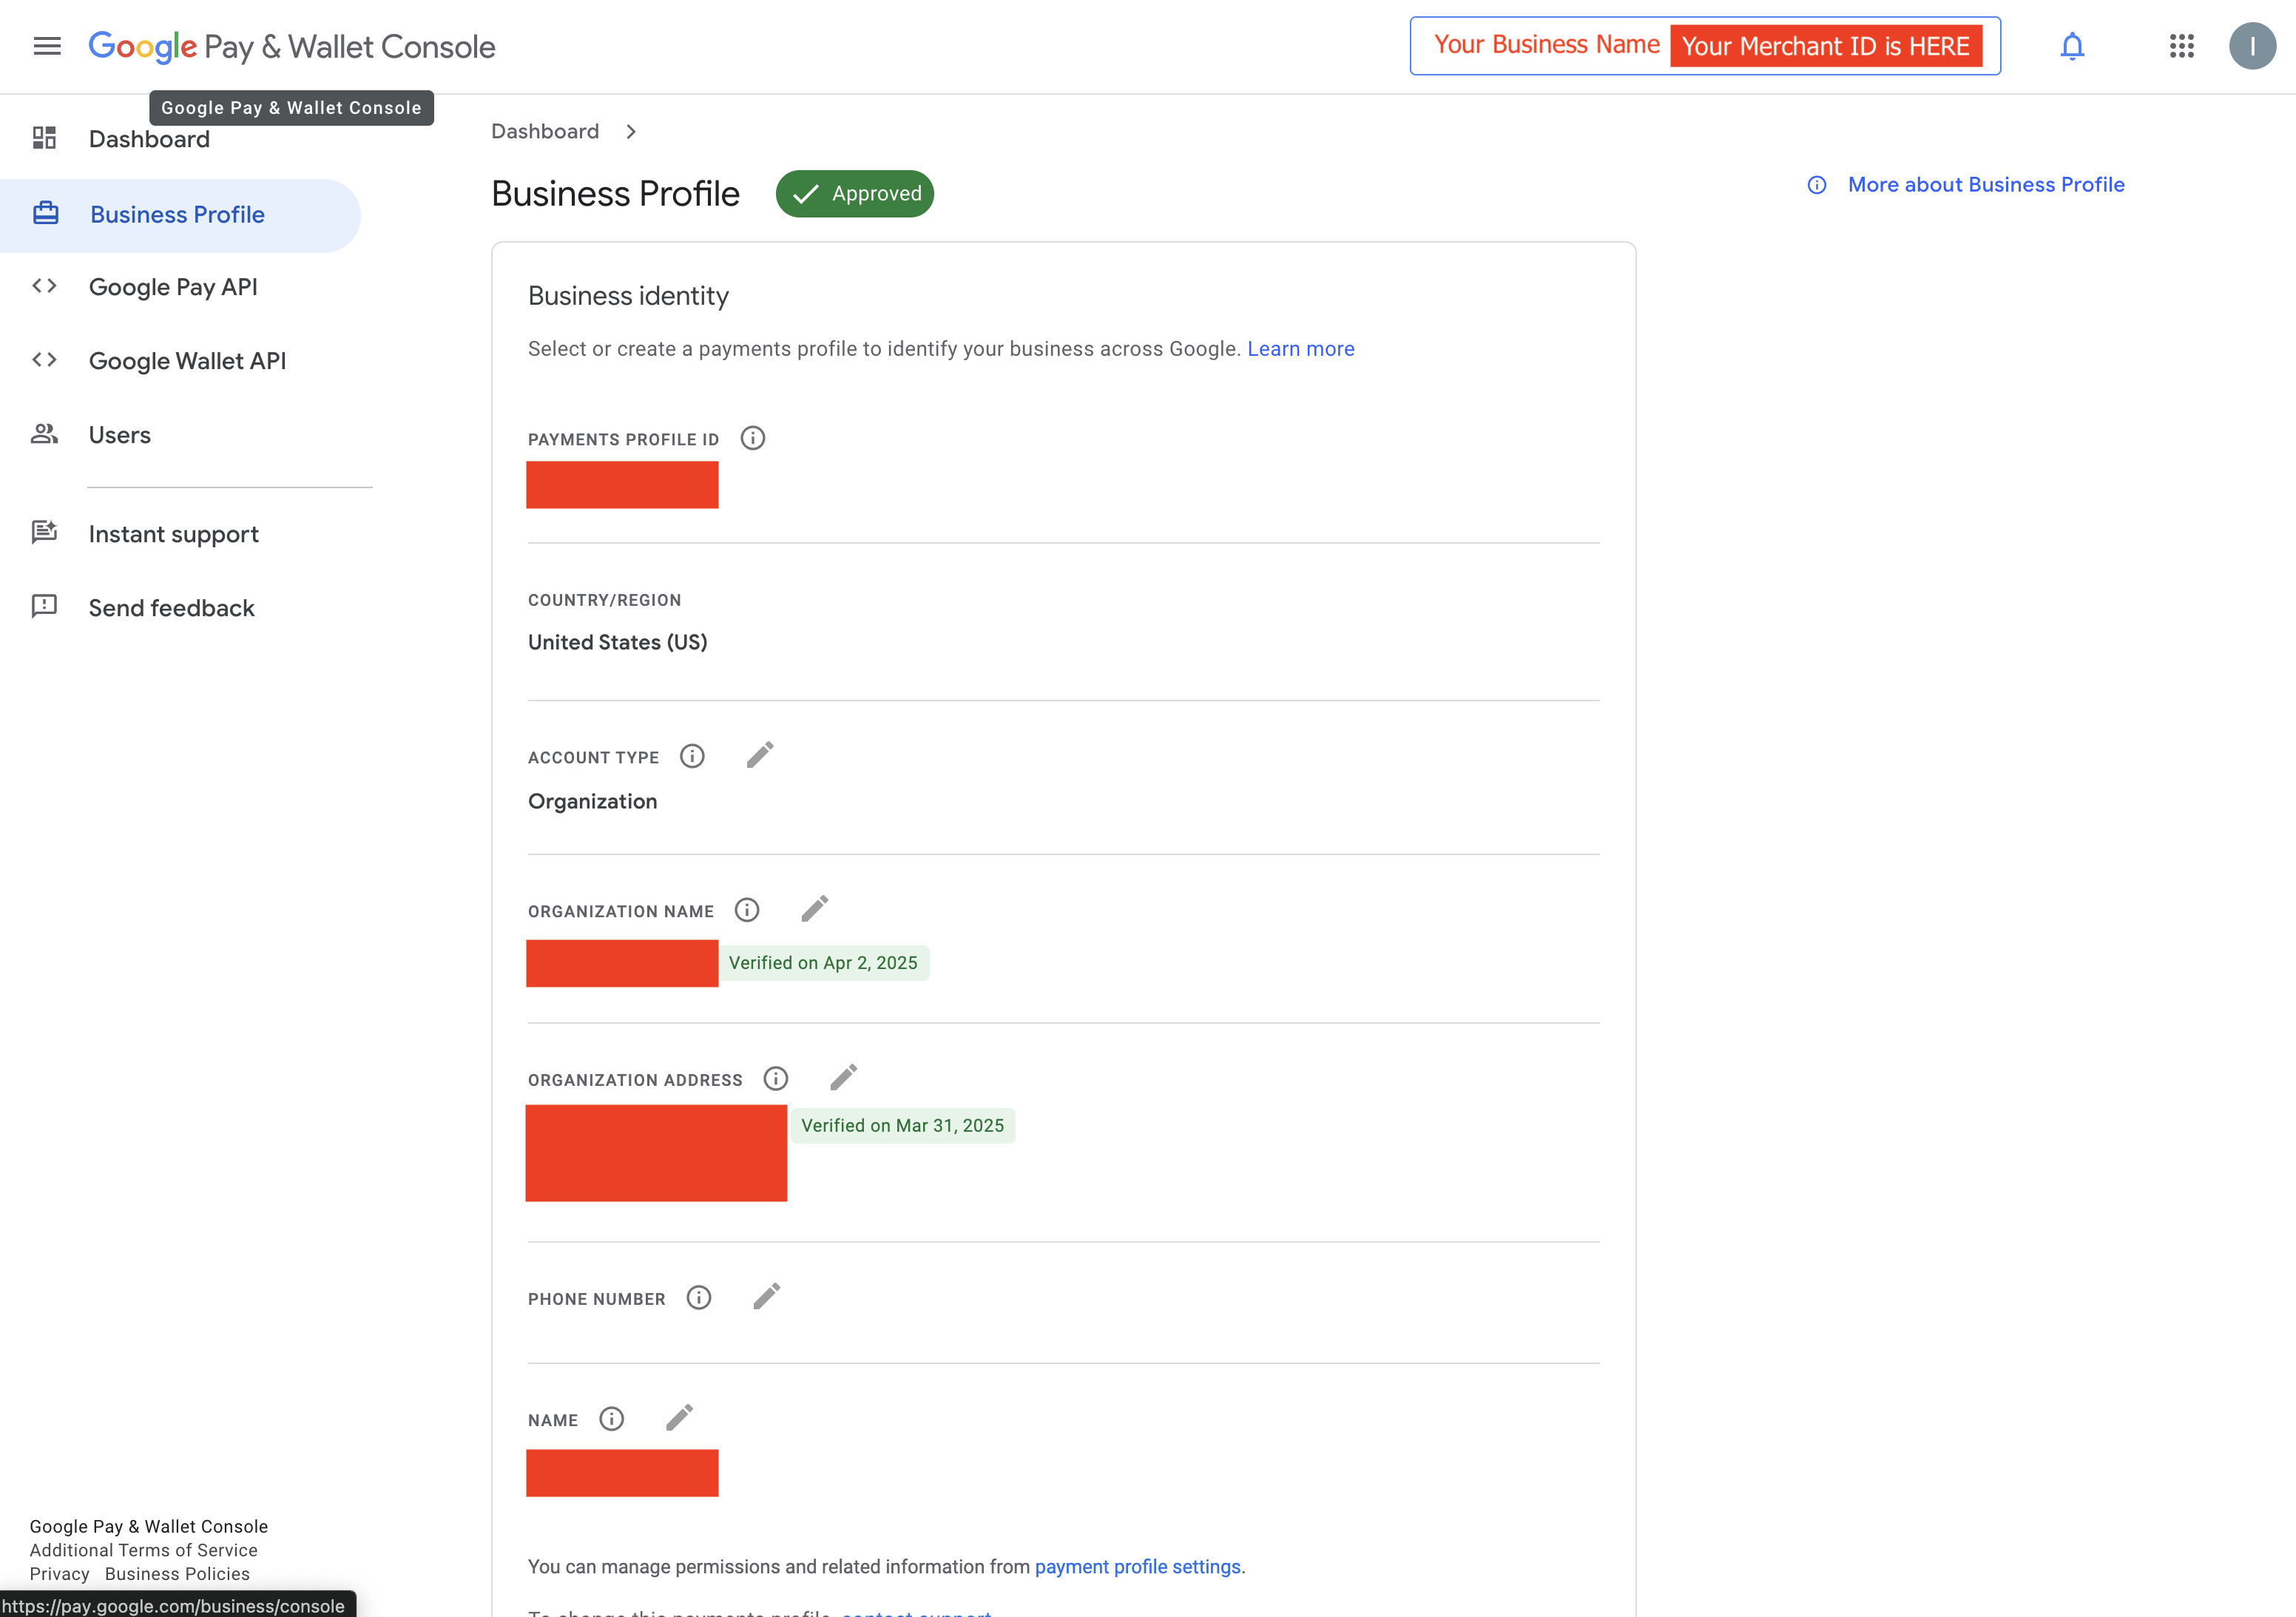Edit the organization name pencil icon

(814, 909)
